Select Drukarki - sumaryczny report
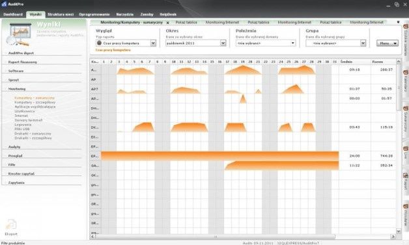 pos(33,134)
